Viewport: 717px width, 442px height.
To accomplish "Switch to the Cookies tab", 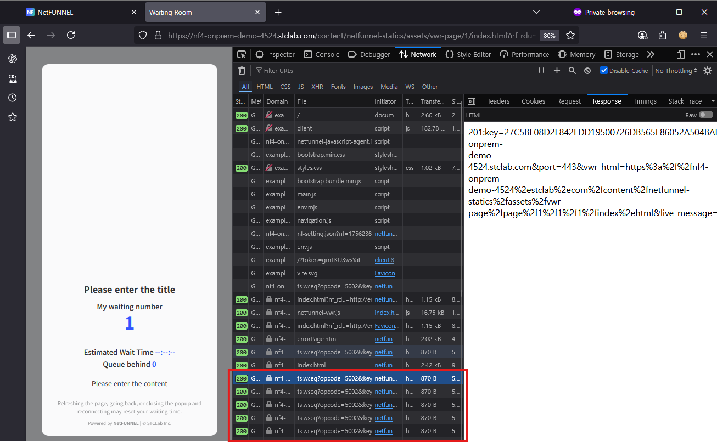I will 533,101.
